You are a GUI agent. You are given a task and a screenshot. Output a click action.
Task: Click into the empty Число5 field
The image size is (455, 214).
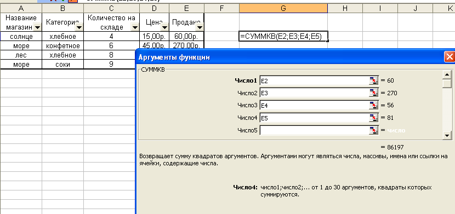pyautogui.click(x=314, y=130)
